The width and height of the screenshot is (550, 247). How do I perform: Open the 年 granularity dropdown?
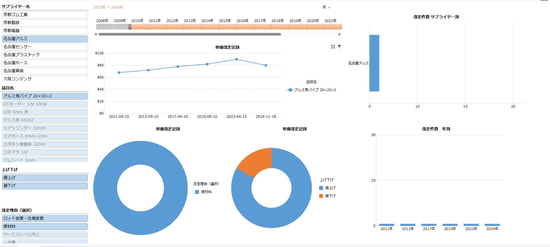click(x=326, y=7)
